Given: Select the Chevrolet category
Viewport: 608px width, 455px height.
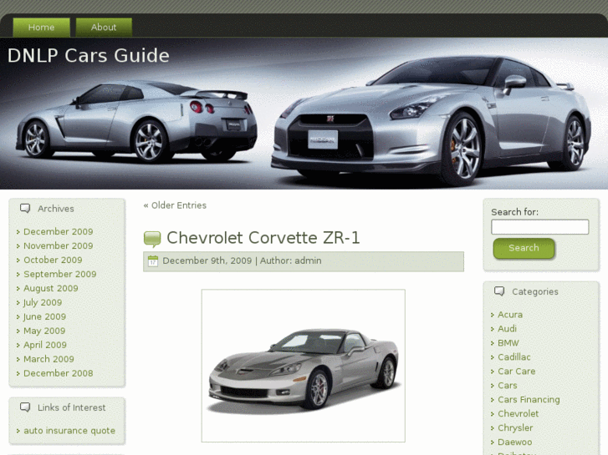Looking at the screenshot, I should (x=519, y=414).
